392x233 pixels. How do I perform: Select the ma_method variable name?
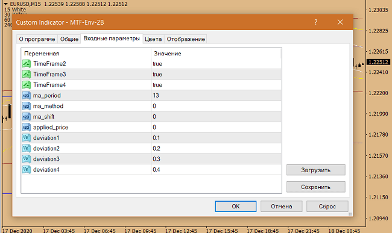click(48, 107)
